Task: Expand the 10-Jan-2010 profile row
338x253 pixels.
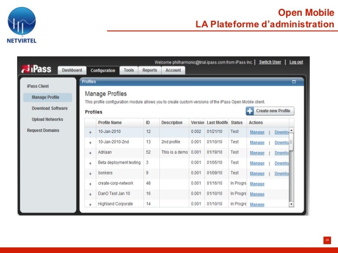Action: 91,133
